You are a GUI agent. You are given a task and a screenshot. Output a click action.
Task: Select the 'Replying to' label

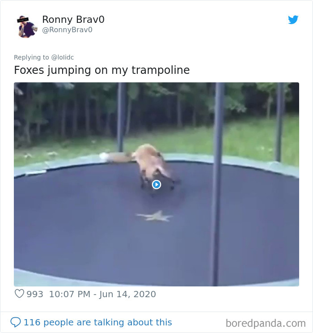click(x=31, y=57)
